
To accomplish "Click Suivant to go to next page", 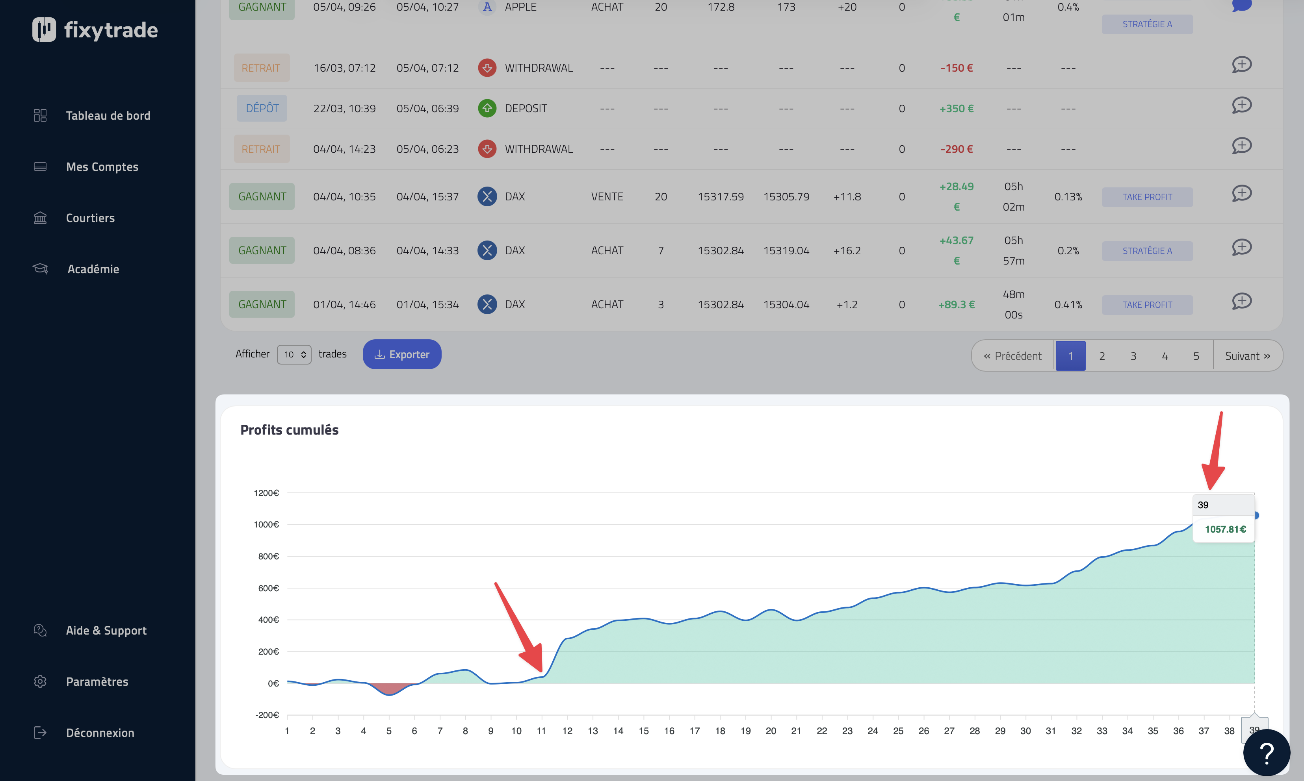I will [1247, 356].
